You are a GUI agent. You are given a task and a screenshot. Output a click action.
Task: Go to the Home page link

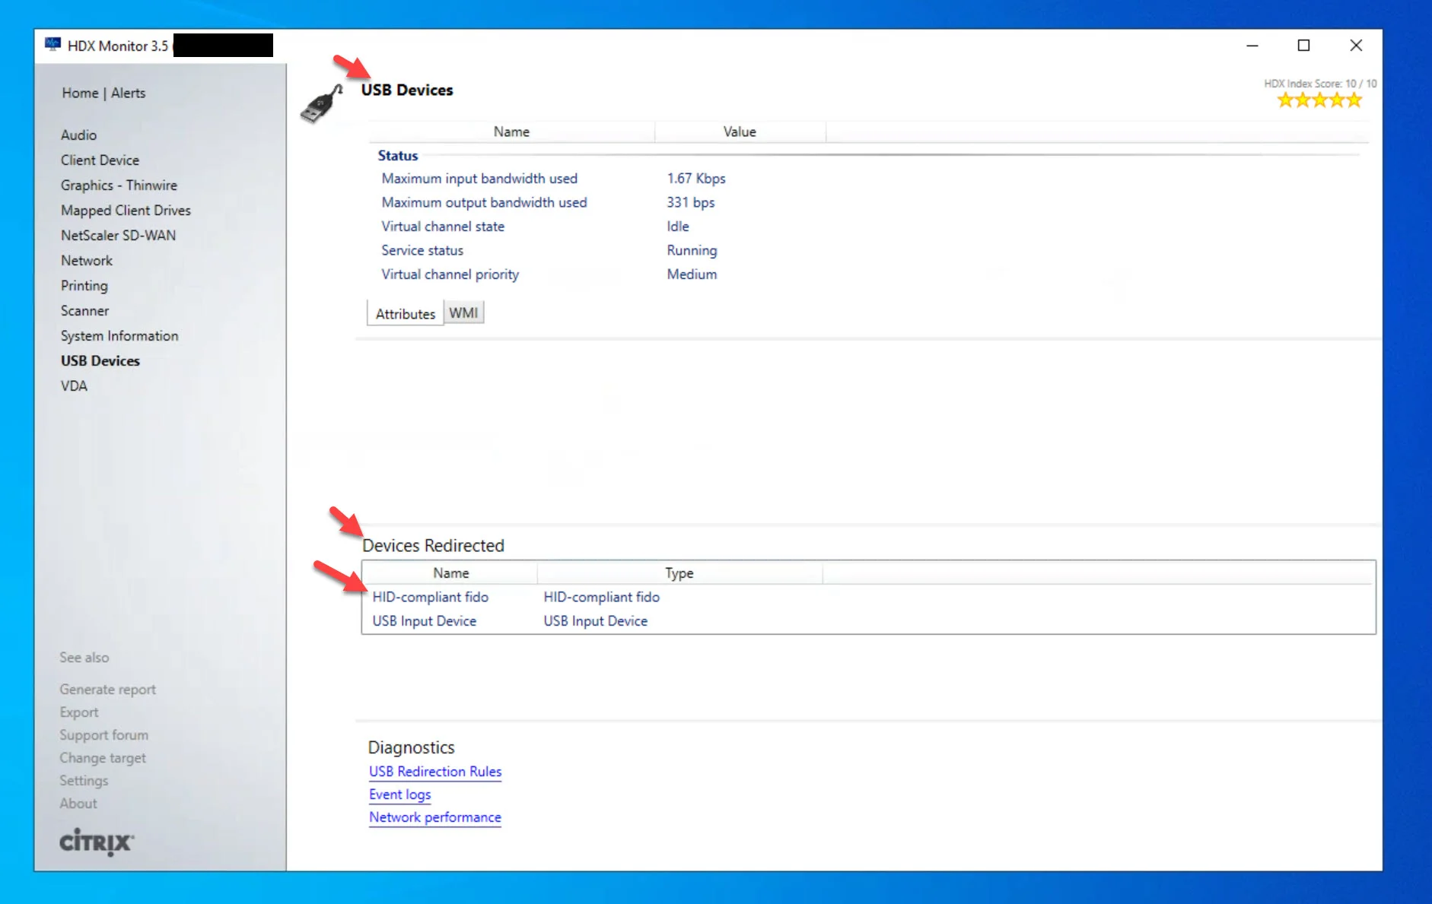(x=80, y=93)
